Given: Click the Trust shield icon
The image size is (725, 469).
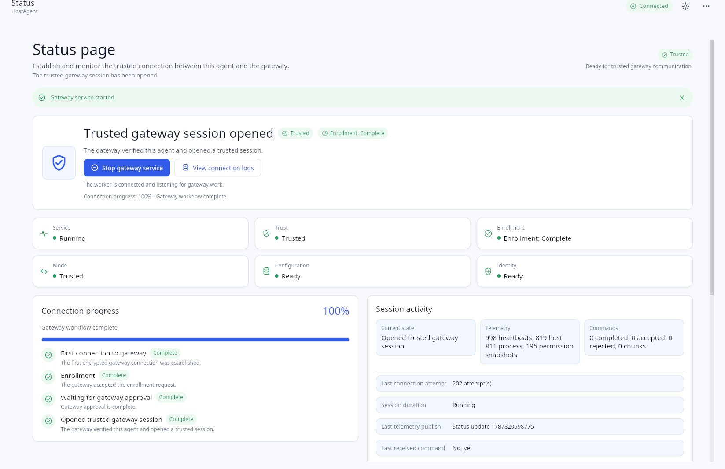Looking at the screenshot, I should (266, 234).
